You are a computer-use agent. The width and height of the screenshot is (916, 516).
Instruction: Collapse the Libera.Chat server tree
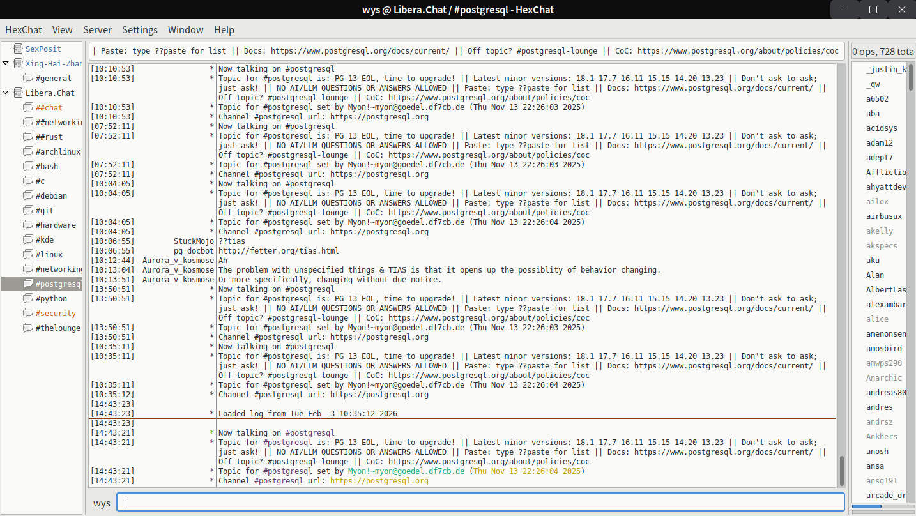tap(6, 93)
